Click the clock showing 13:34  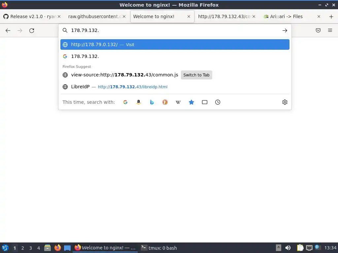pyautogui.click(x=330, y=248)
